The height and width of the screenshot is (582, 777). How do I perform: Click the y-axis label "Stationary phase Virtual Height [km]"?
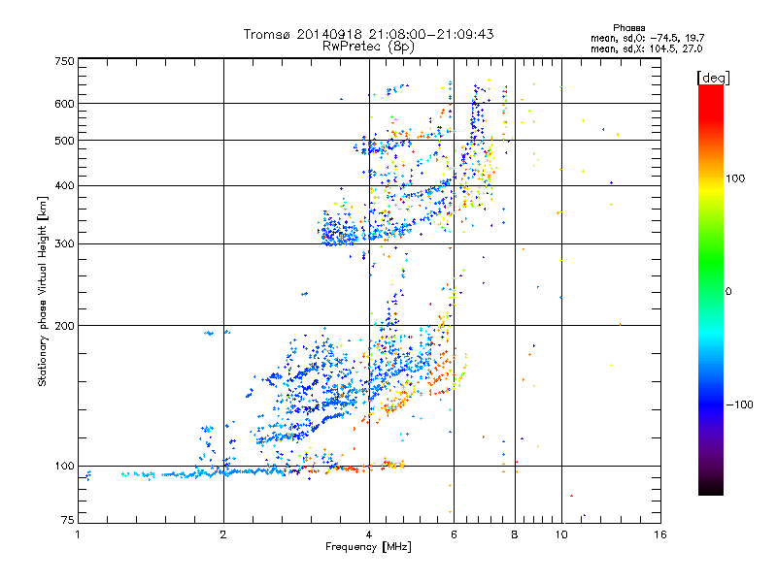coord(42,292)
